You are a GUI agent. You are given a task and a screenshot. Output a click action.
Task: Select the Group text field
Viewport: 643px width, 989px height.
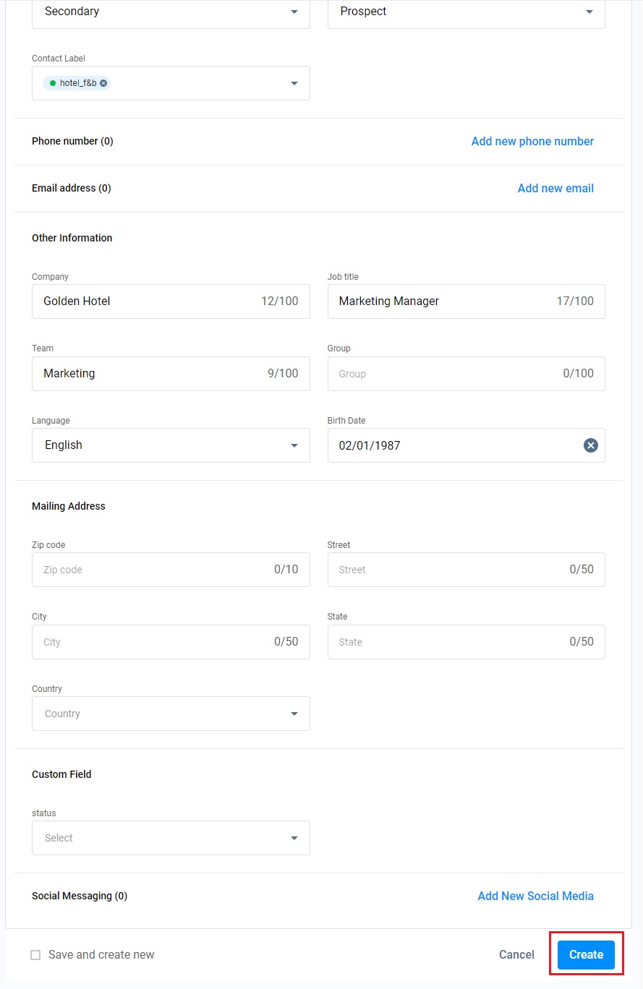tap(441, 374)
